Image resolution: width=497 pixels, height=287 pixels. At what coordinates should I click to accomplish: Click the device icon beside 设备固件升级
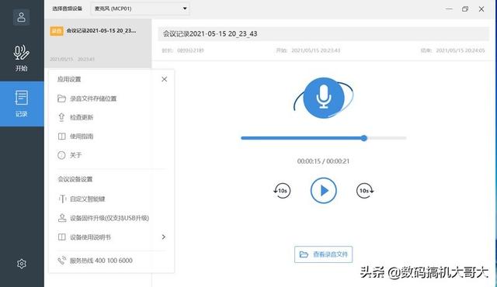click(62, 218)
